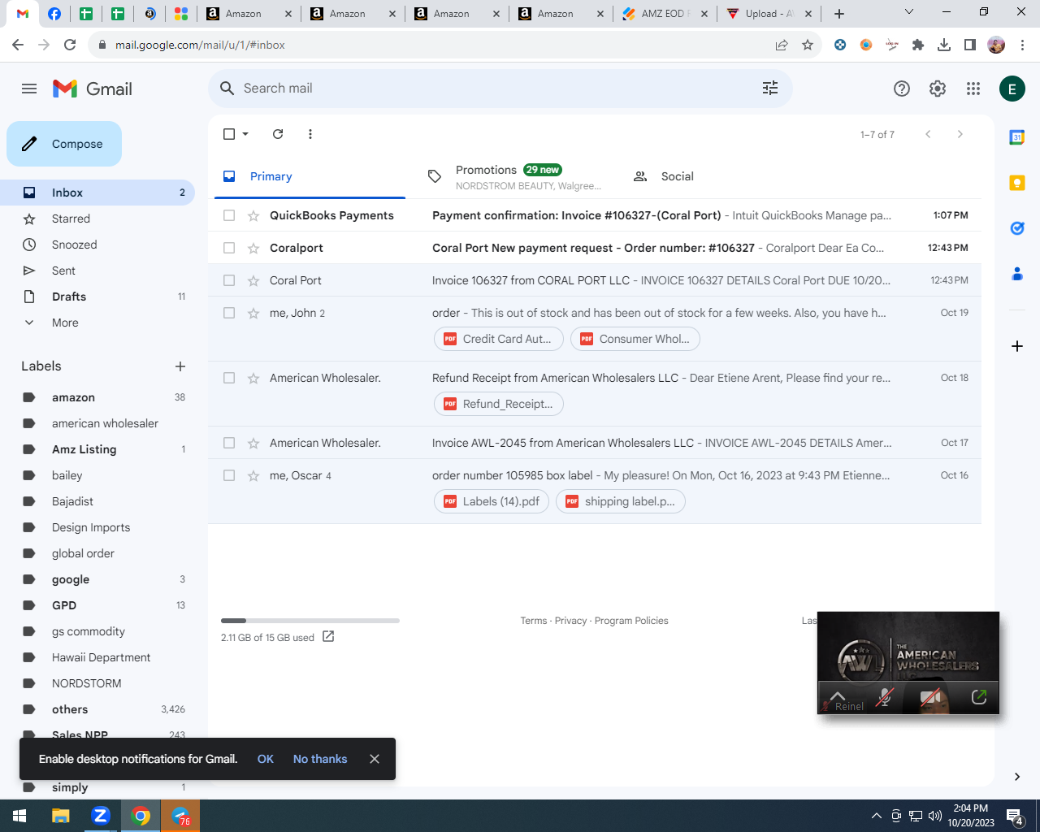Screen dimensions: 1040x832
Task: Select the Coralport email checkbox
Action: pyautogui.click(x=229, y=248)
